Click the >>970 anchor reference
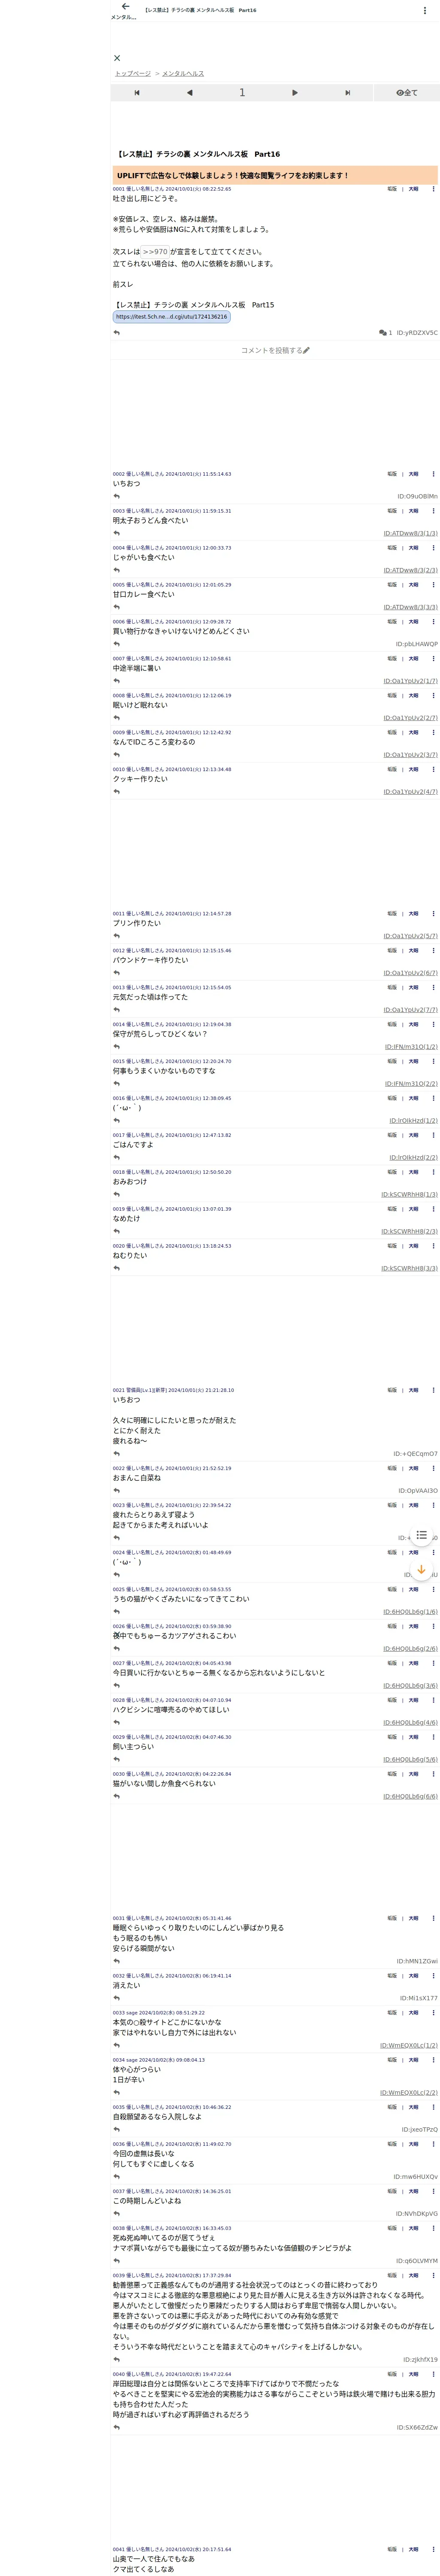 pyautogui.click(x=155, y=252)
